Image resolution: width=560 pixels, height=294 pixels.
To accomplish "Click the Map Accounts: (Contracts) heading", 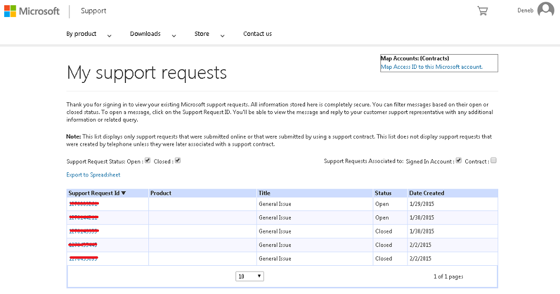I will coord(415,58).
